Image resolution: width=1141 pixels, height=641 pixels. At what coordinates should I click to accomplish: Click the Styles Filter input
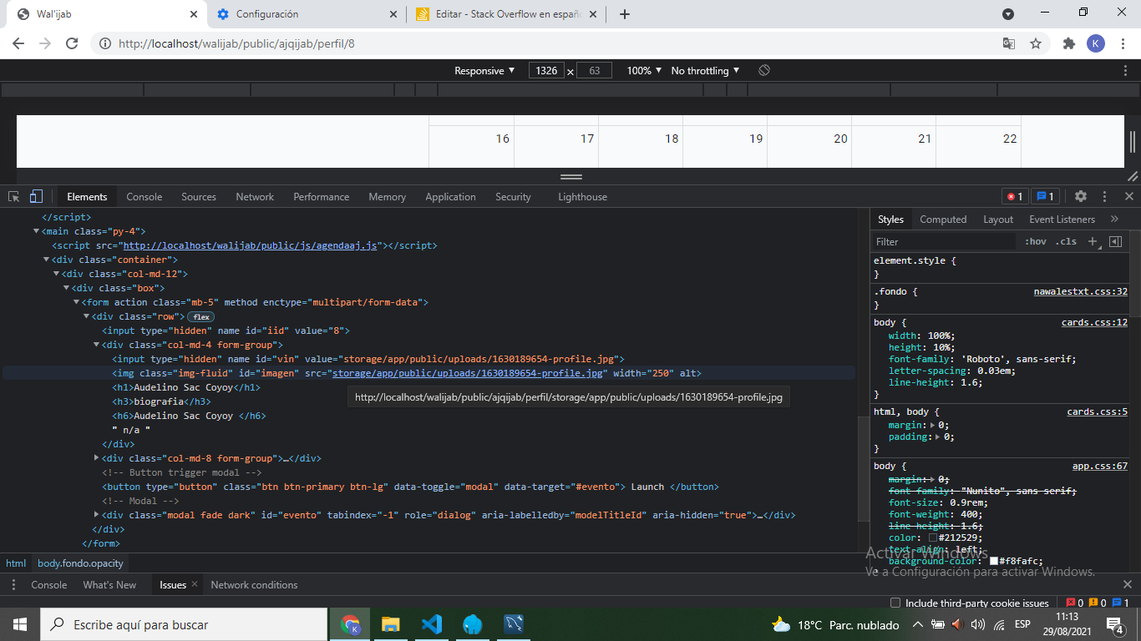[944, 241]
